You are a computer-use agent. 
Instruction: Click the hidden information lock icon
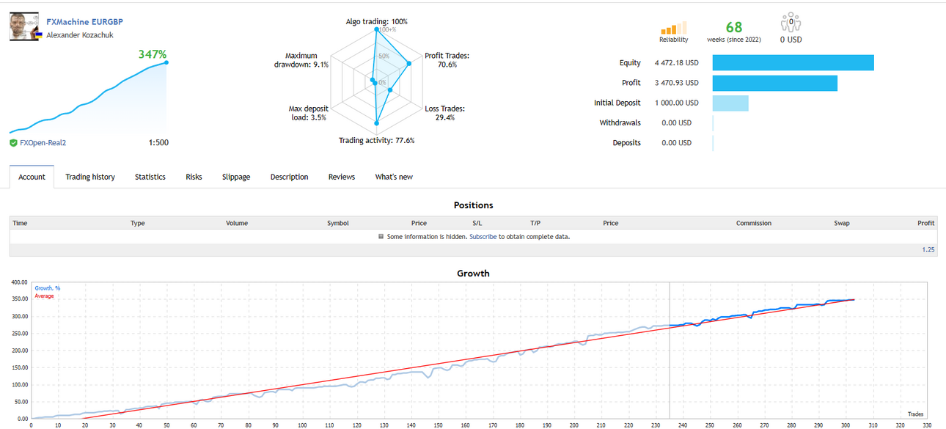click(x=381, y=237)
